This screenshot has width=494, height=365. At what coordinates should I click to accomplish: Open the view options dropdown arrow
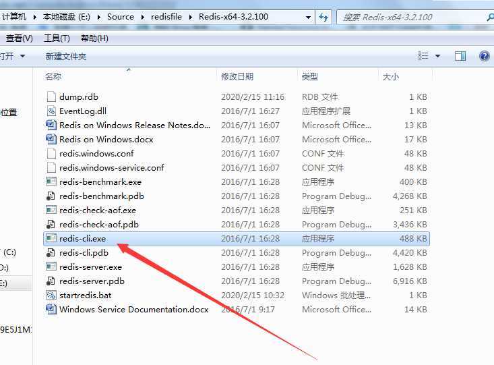coord(437,57)
